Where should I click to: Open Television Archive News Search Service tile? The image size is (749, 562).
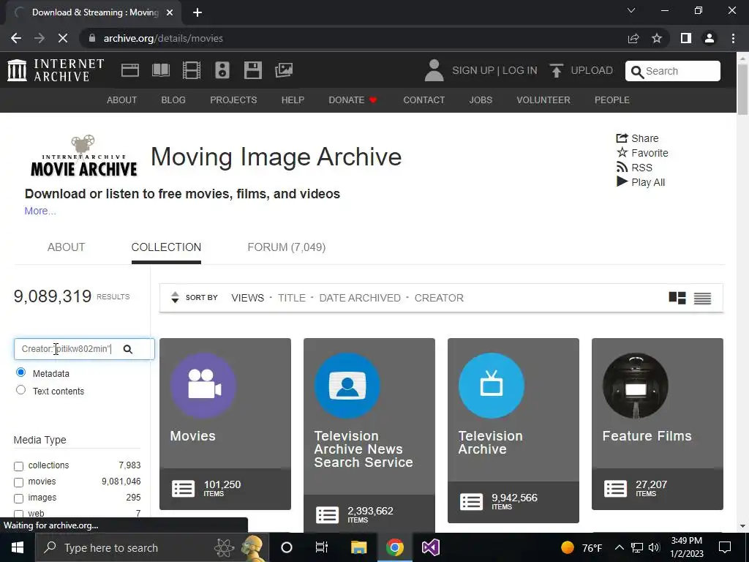click(369, 435)
